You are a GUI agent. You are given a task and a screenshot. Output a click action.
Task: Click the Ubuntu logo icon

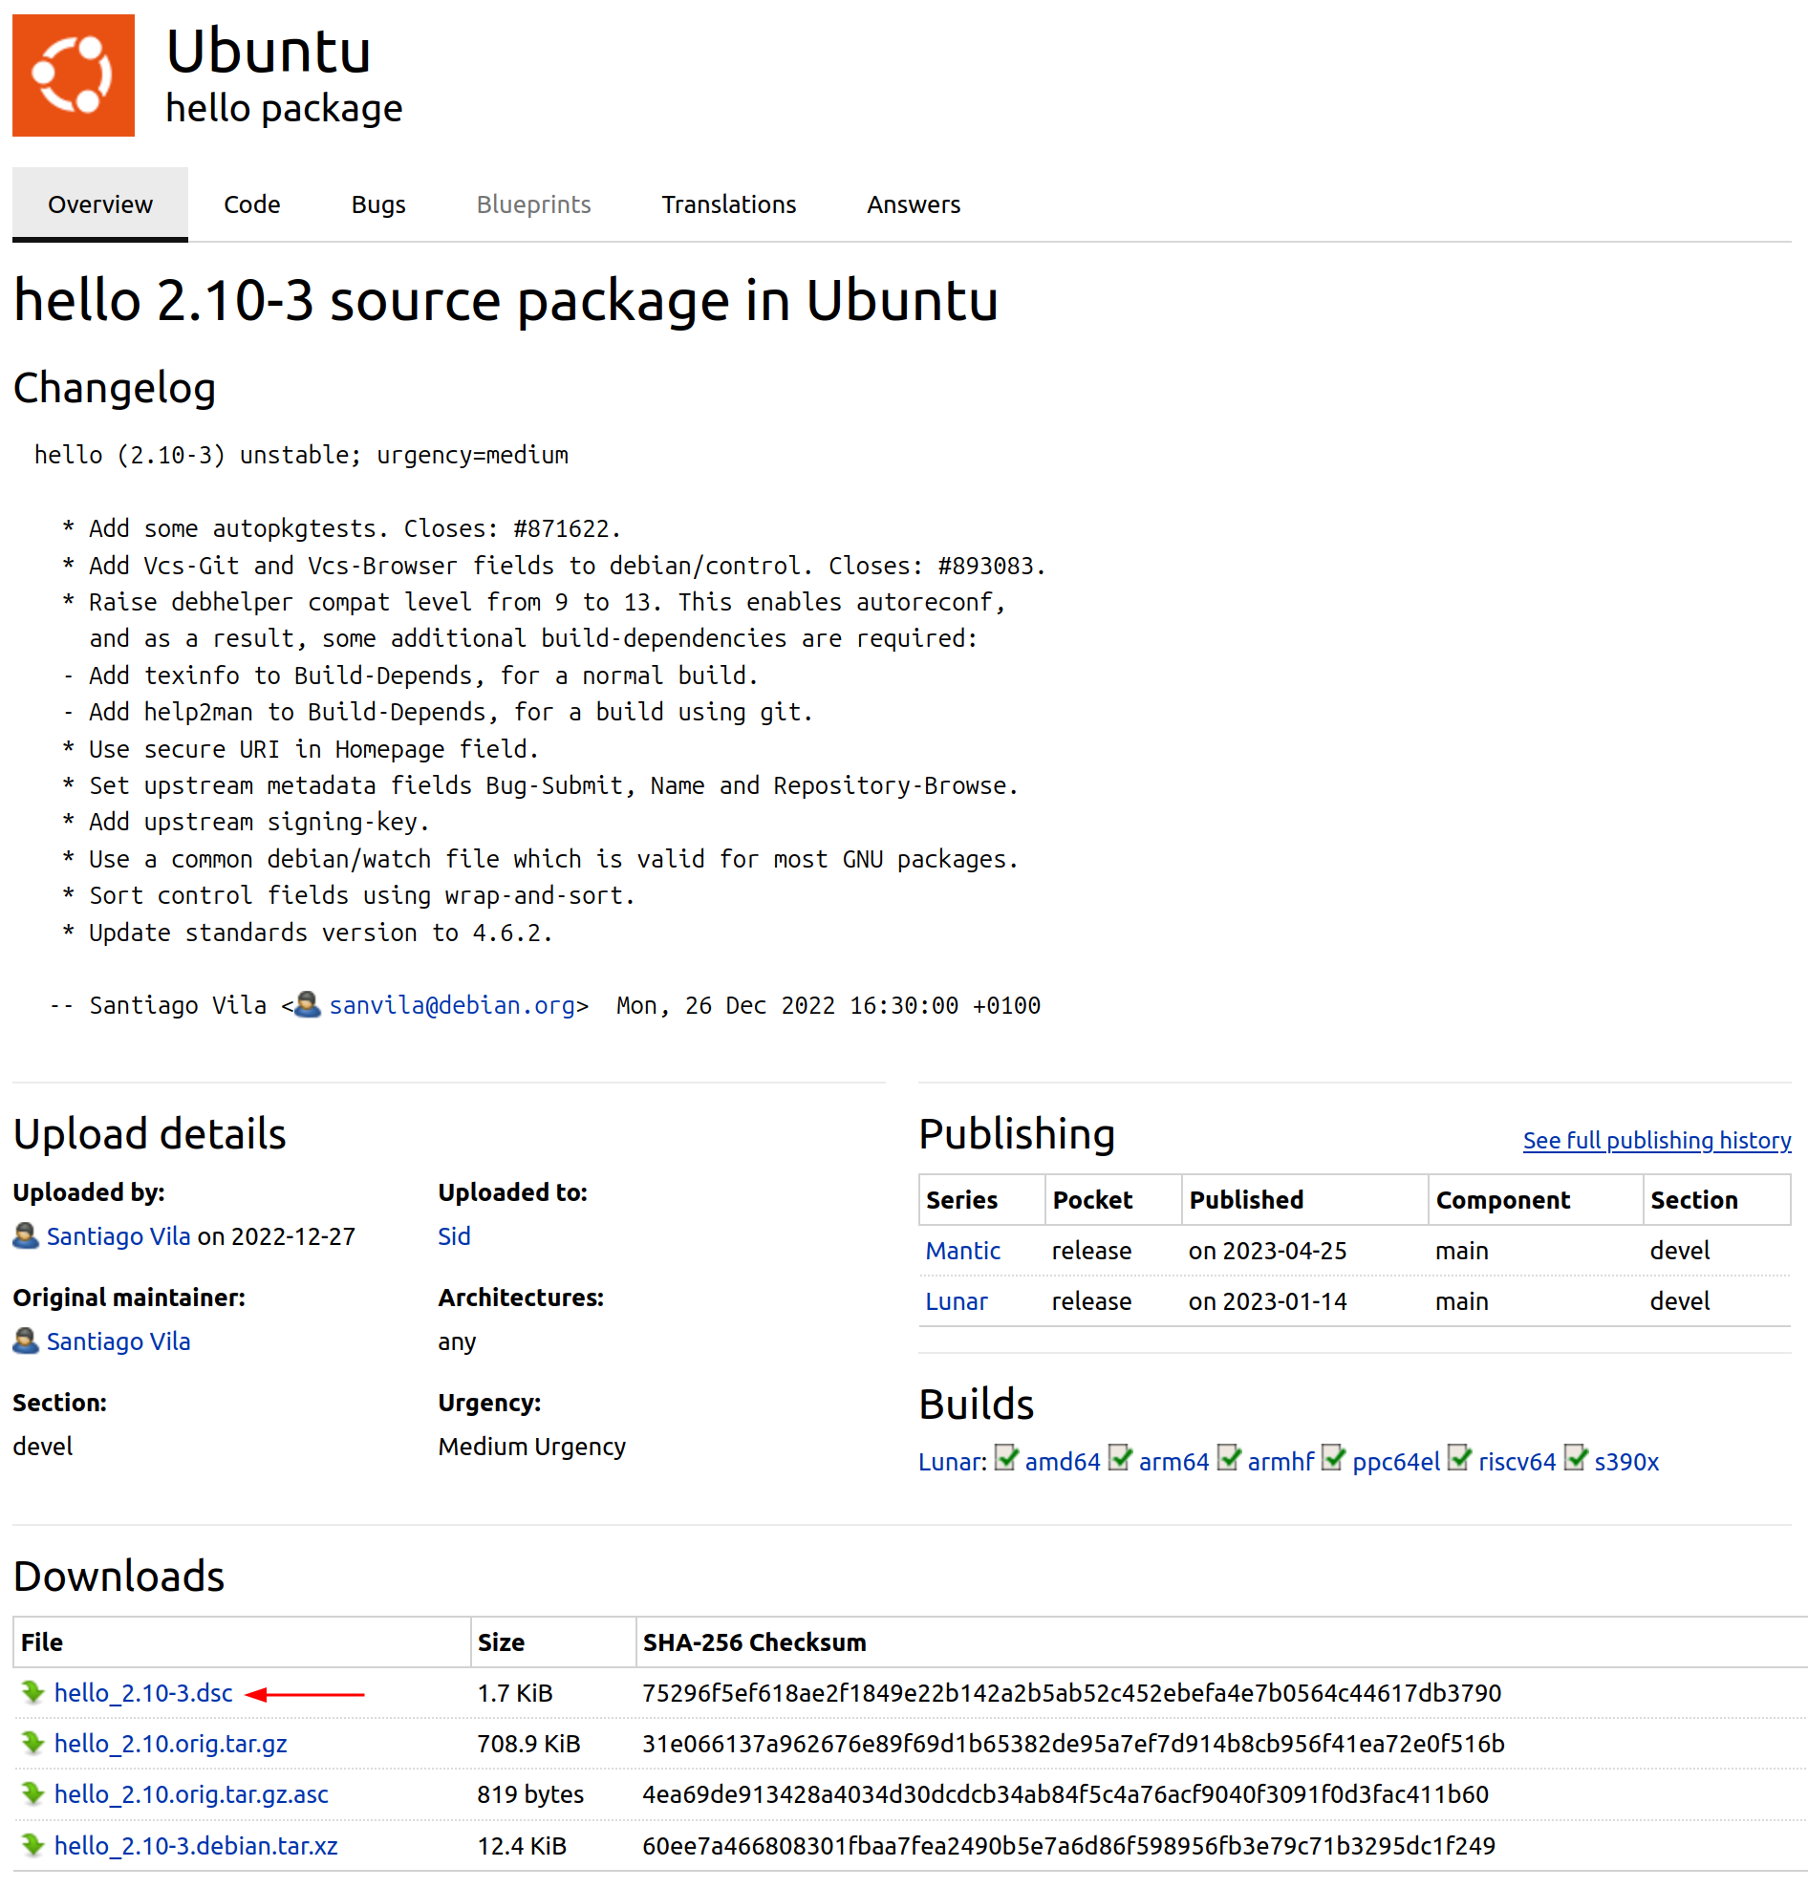click(74, 75)
